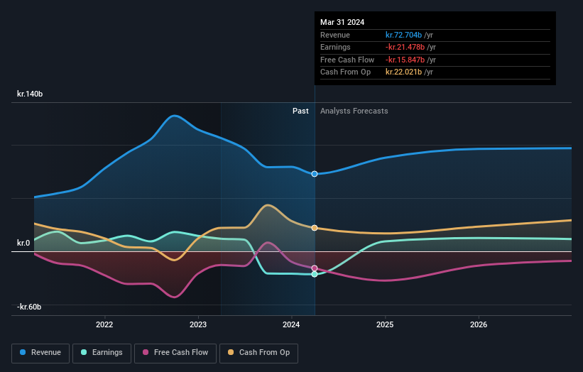
Task: Toggle the Earnings legend button
Action: tap(102, 353)
